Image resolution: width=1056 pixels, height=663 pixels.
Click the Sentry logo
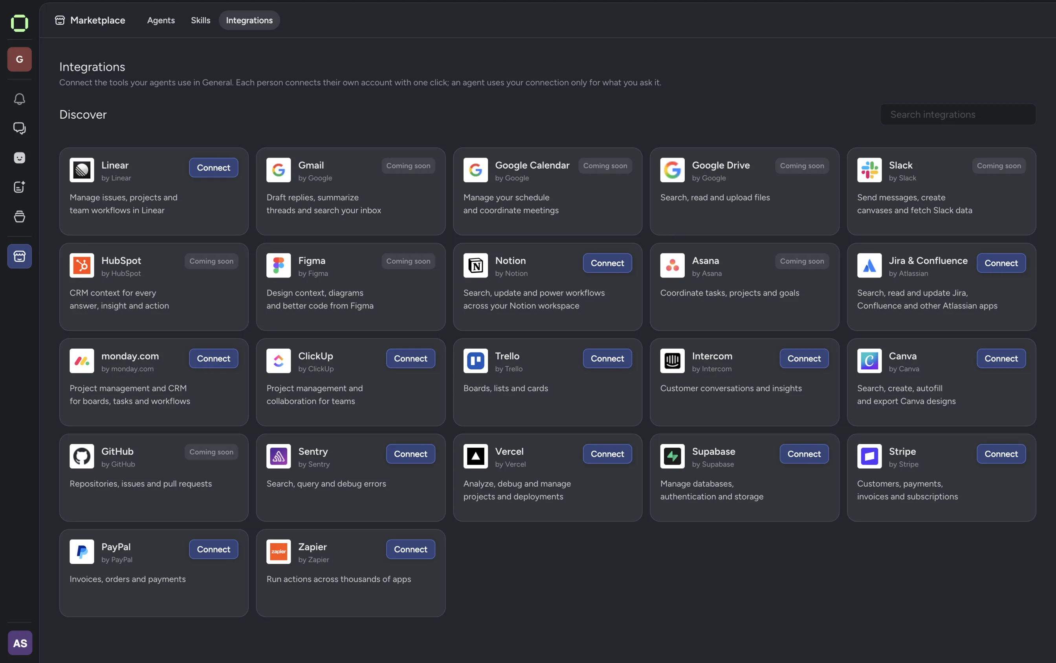tap(279, 456)
